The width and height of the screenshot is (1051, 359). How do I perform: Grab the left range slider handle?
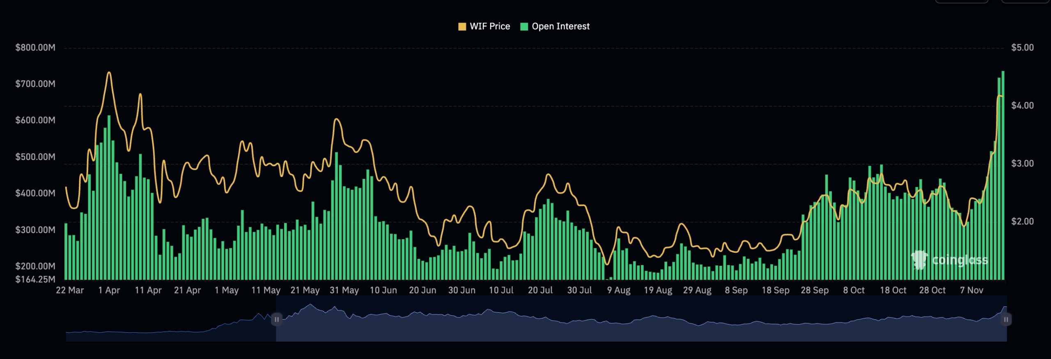(277, 319)
